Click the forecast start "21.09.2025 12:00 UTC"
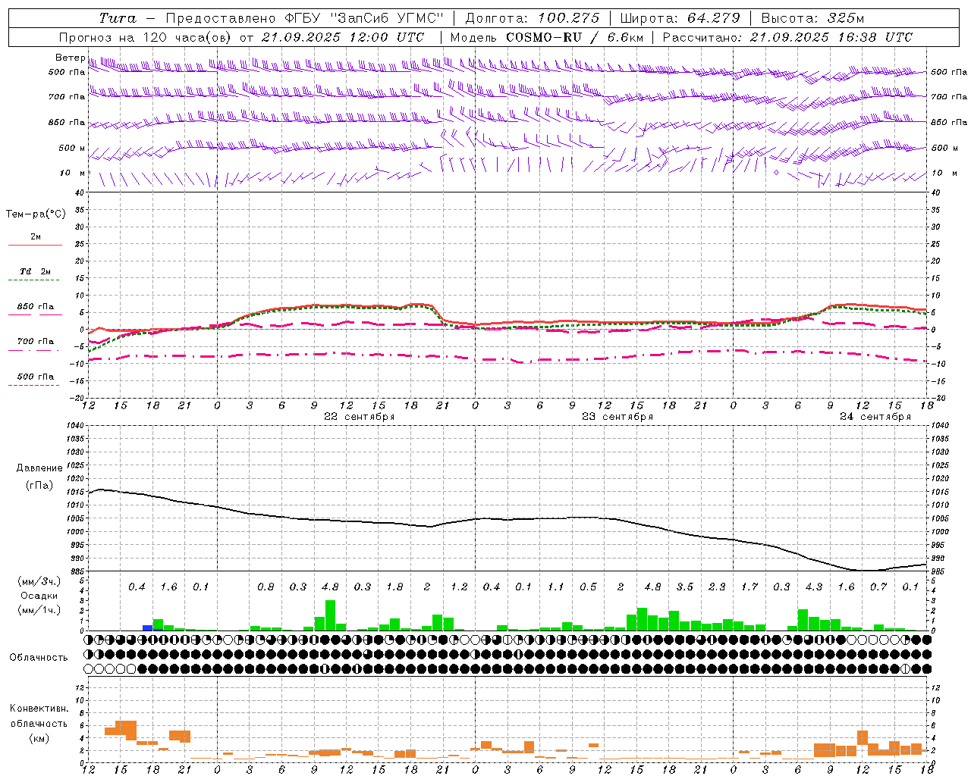The width and height of the screenshot is (971, 776). (x=343, y=37)
